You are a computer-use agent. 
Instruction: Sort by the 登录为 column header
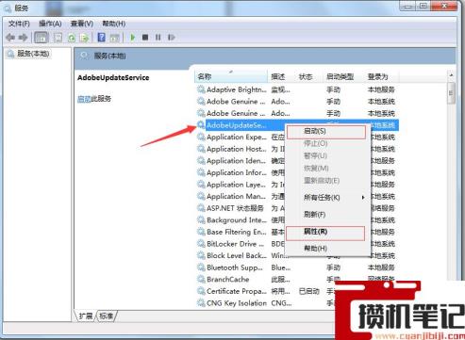(x=381, y=76)
